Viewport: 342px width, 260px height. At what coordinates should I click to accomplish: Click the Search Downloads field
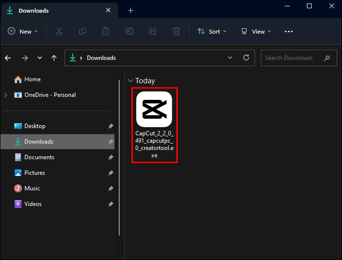coord(299,58)
